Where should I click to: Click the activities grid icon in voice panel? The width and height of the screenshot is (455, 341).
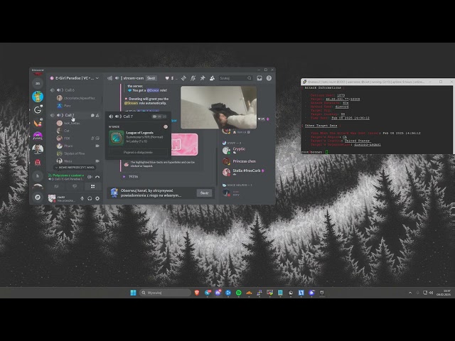92,186
